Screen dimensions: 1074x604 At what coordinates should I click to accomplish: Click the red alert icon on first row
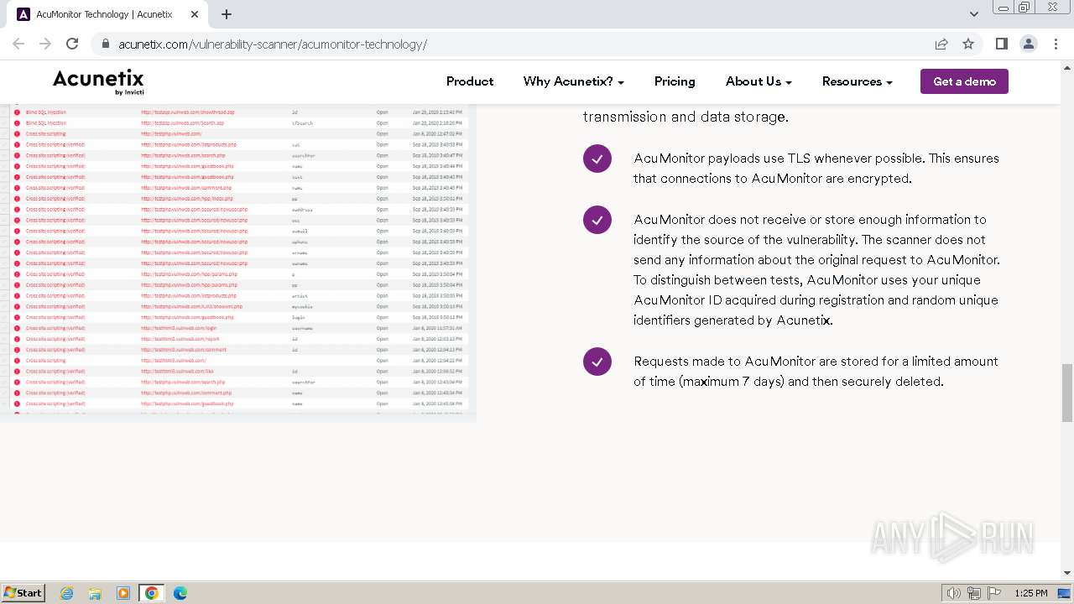point(17,112)
